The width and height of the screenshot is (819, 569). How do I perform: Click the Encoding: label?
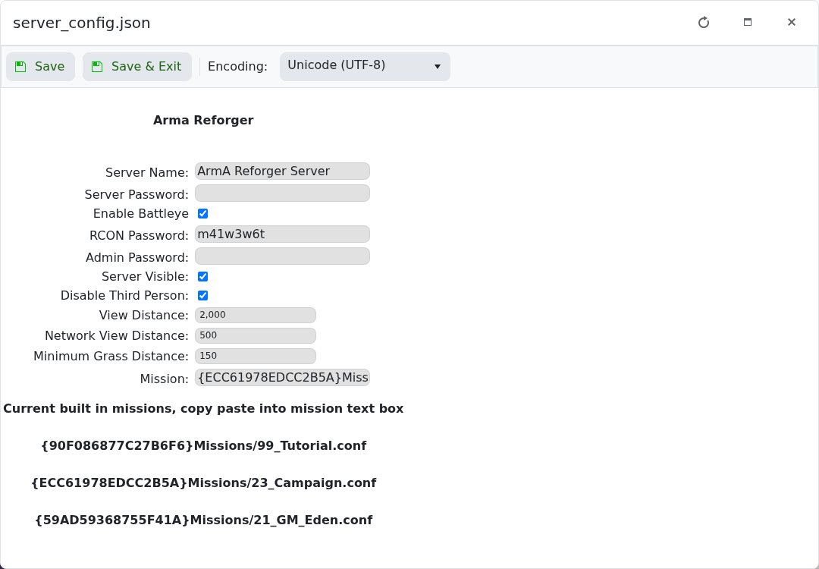[x=237, y=67]
